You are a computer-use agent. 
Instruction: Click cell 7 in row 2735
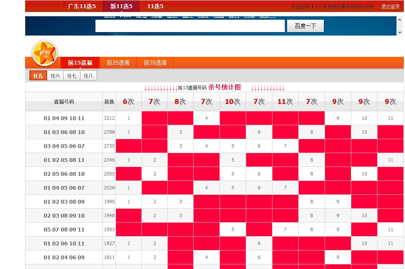pos(285,146)
